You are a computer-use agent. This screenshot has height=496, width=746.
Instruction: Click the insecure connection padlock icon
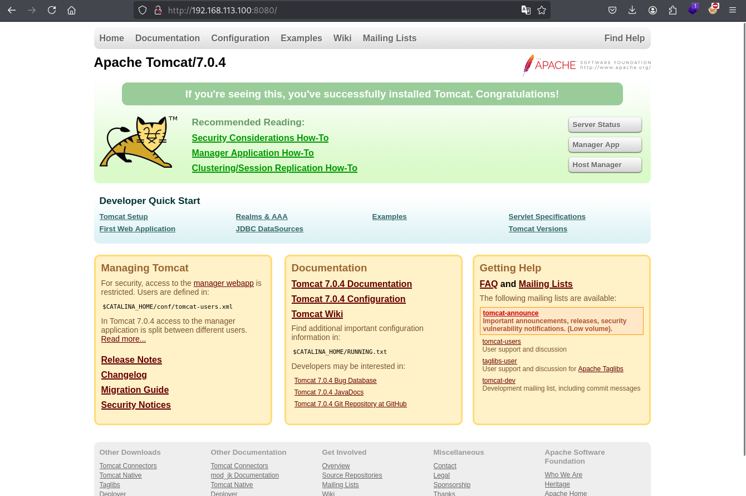tap(158, 10)
